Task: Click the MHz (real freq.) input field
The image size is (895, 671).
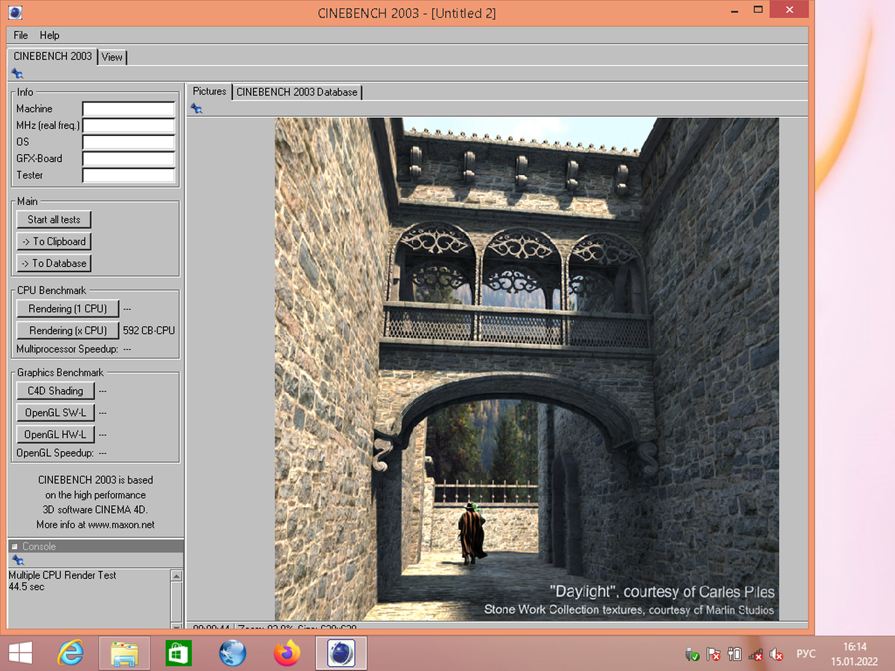Action: (129, 126)
